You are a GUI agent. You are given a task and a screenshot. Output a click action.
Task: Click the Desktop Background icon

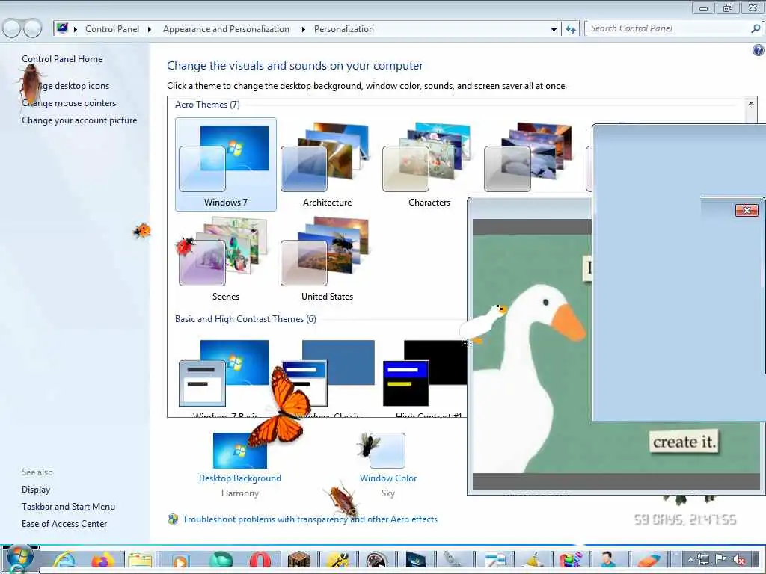240,451
